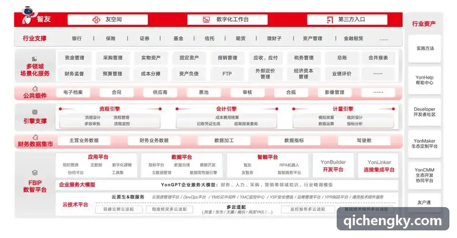Click the 会计引擎 heading

coord(226,109)
